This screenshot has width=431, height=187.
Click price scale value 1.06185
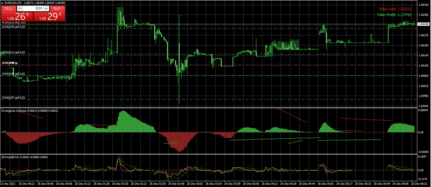click(x=423, y=45)
